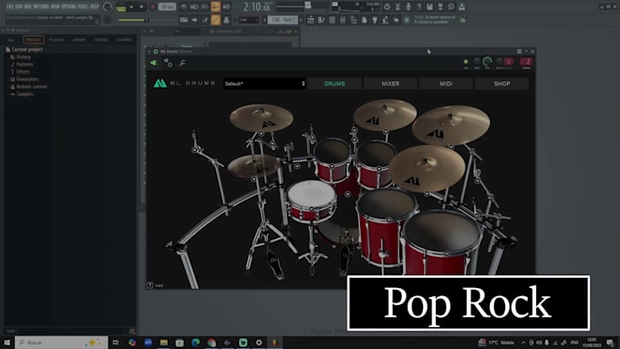
Task: Click the tempo display field
Action: pyautogui.click(x=167, y=6)
